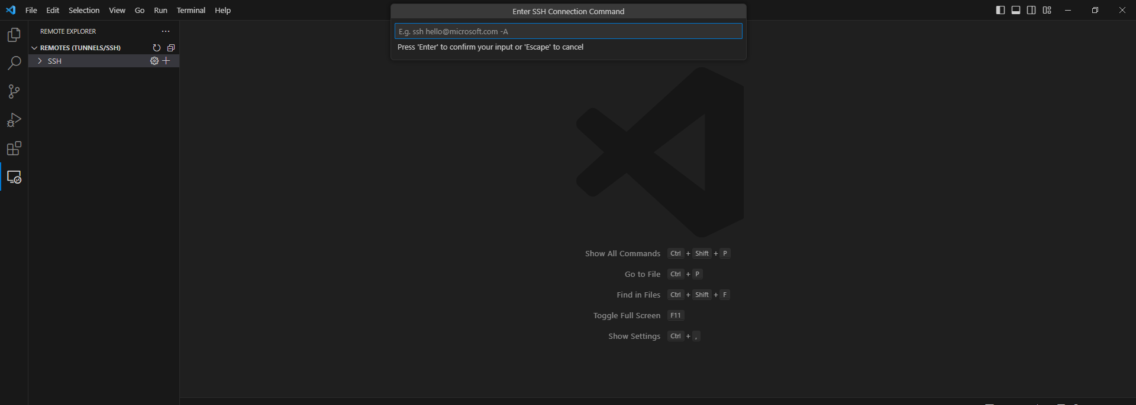Open the Edit menu
The height and width of the screenshot is (405, 1136).
(53, 10)
